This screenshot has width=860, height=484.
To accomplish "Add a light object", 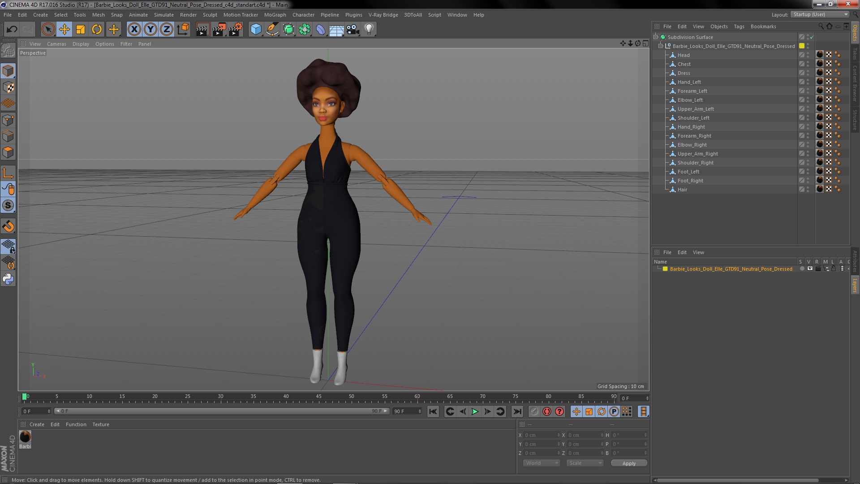I will click(369, 30).
